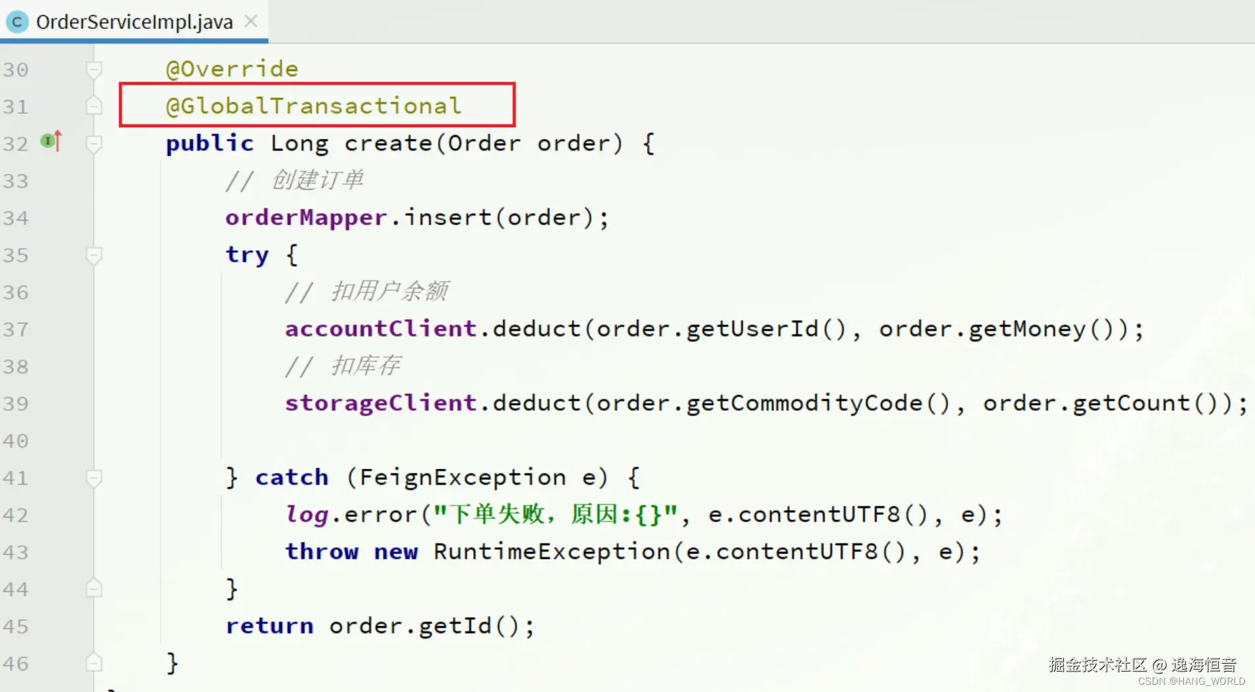Click line number 45 in the gutter

16,626
